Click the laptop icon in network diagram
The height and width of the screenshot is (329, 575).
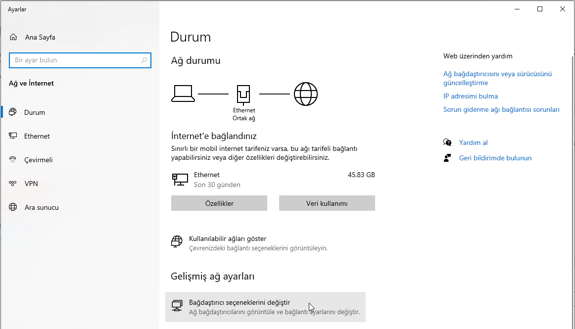point(183,94)
